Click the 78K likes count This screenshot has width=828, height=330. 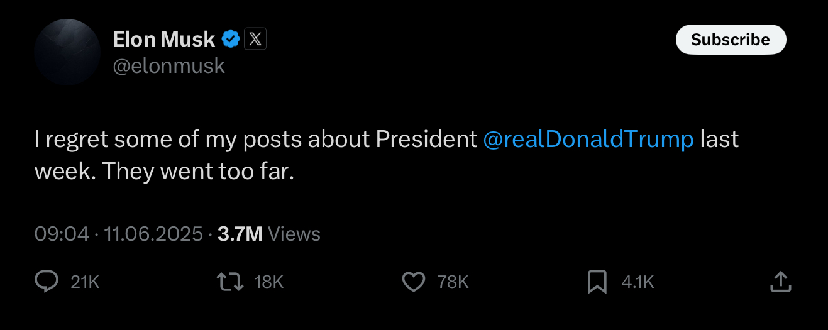coord(453,283)
